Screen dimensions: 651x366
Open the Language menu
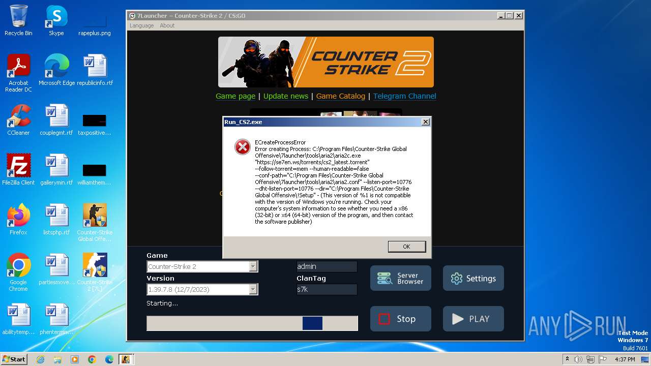[x=141, y=25]
